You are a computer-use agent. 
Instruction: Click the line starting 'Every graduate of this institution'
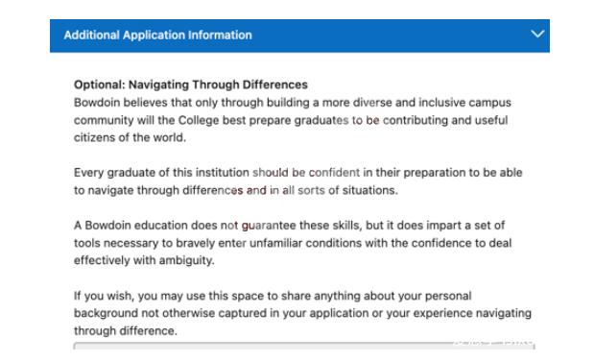tap(298, 173)
